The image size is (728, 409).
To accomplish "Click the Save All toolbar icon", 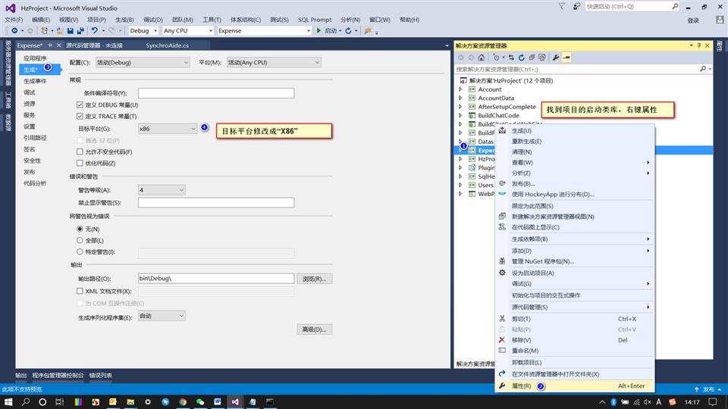I will [80, 30].
